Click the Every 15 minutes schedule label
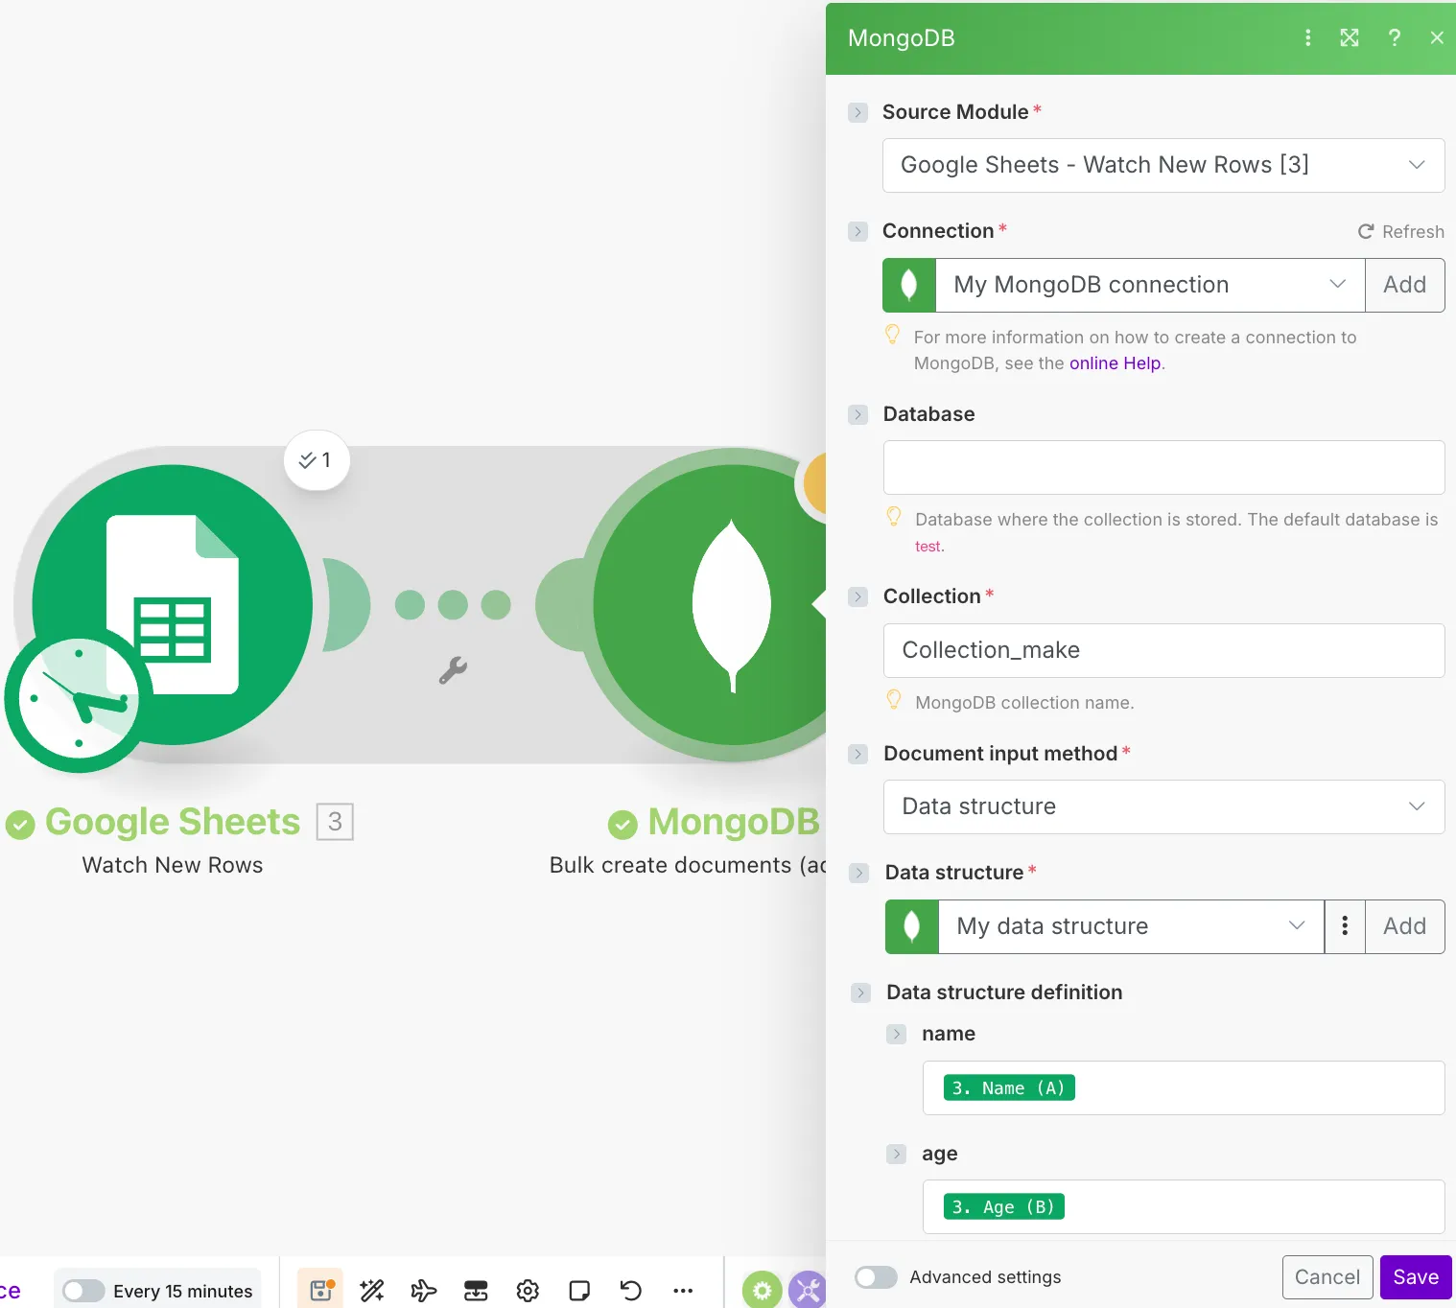The image size is (1456, 1308). click(182, 1292)
